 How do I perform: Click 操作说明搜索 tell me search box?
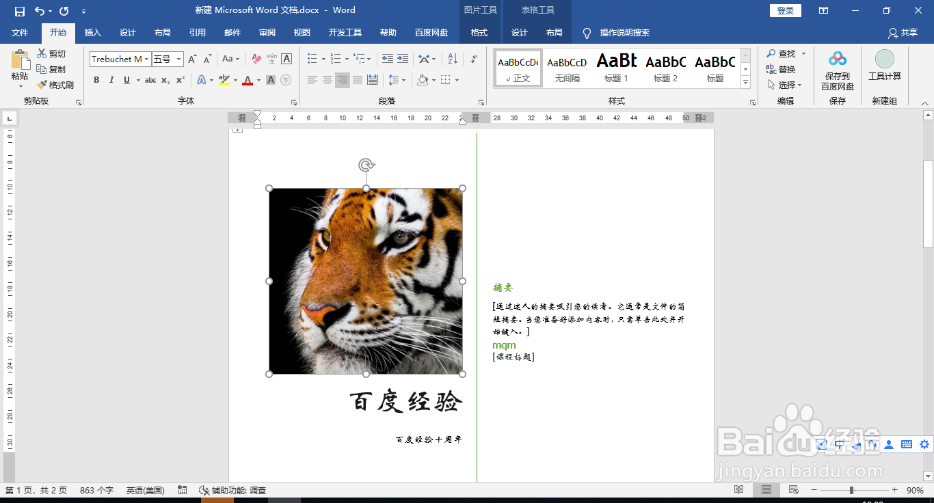tap(624, 33)
